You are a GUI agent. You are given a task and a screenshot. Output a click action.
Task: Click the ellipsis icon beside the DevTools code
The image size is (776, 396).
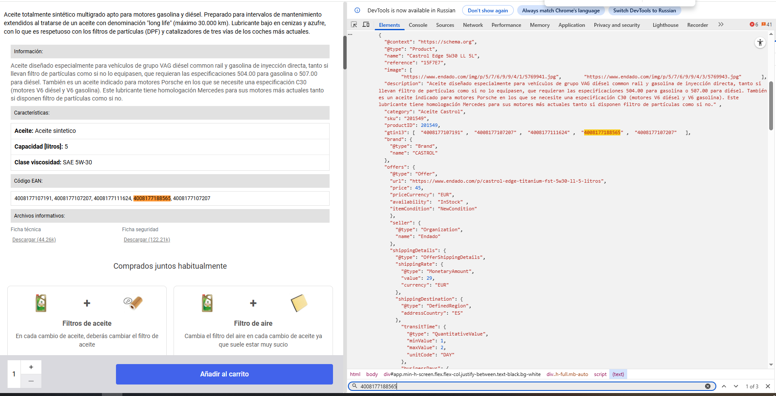pyautogui.click(x=350, y=34)
